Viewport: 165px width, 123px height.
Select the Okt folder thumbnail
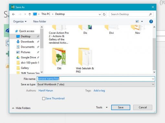(x=59, y=57)
